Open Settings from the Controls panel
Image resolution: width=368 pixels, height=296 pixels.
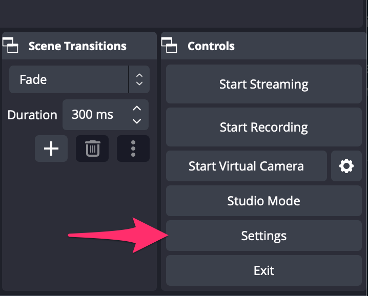tap(264, 236)
